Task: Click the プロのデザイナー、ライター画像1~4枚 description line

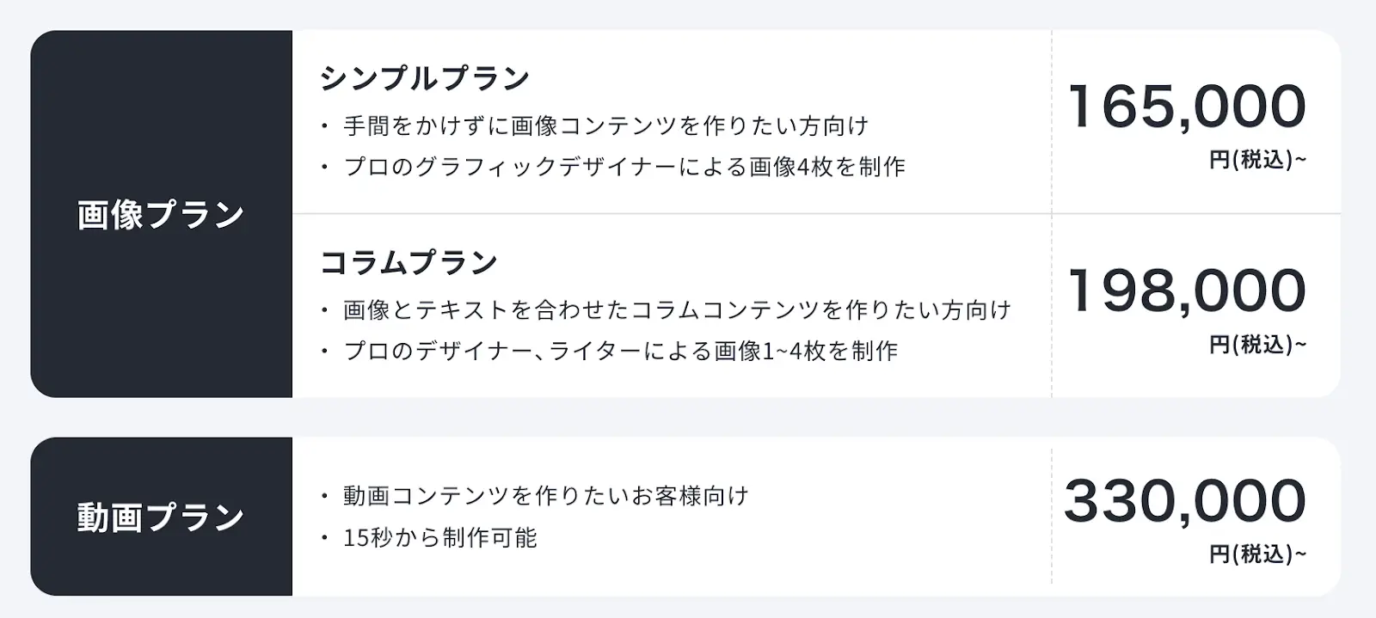Action: pos(620,352)
